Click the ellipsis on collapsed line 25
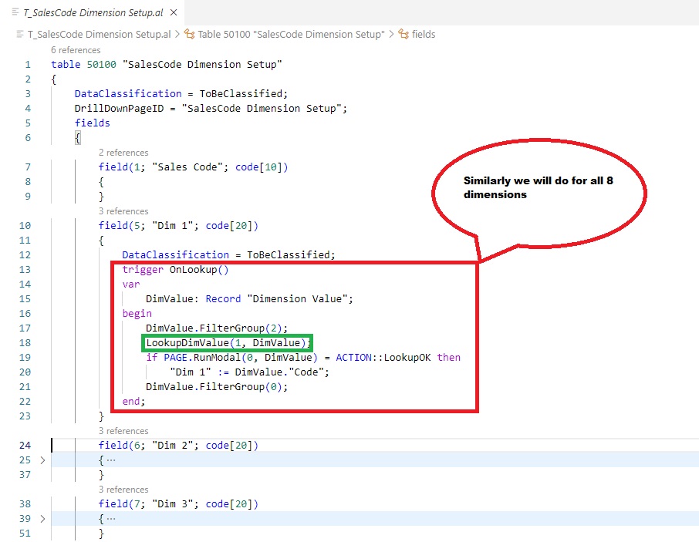Viewport: 699px width, 542px height. click(x=111, y=460)
